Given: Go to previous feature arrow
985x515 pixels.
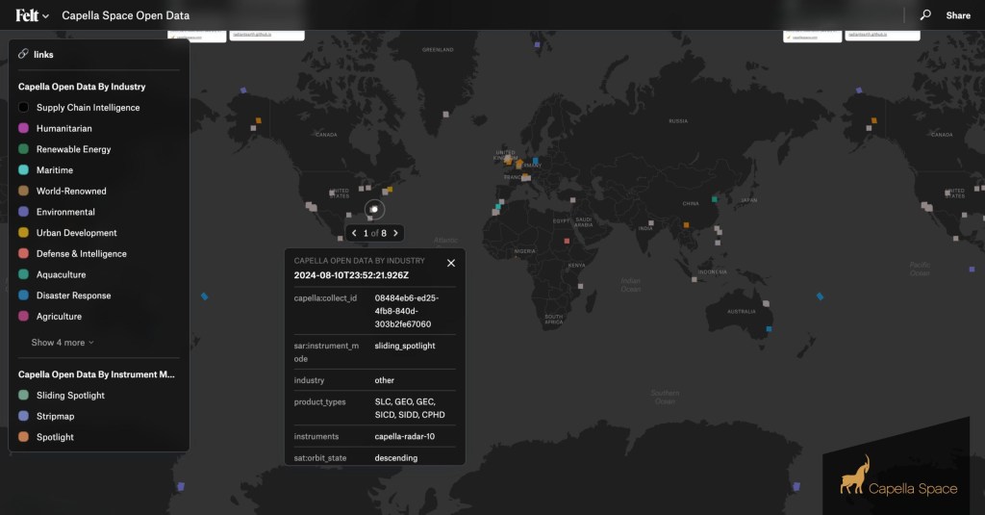Looking at the screenshot, I should pos(354,233).
